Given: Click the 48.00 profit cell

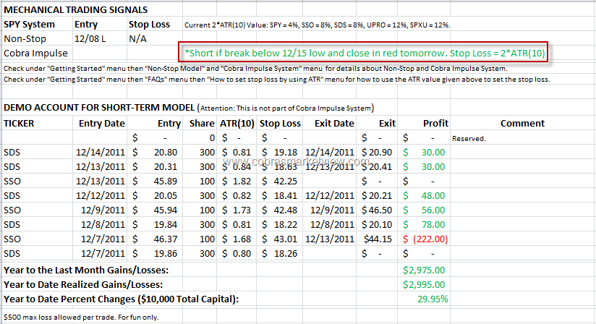Looking at the screenshot, I should click(x=424, y=195).
